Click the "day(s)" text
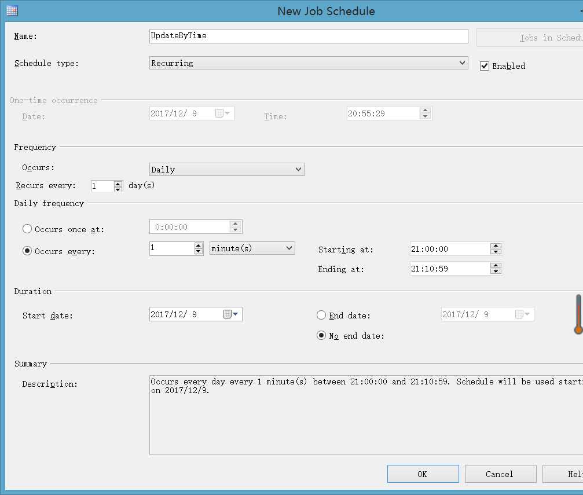This screenshot has height=495, width=583. coord(141,185)
